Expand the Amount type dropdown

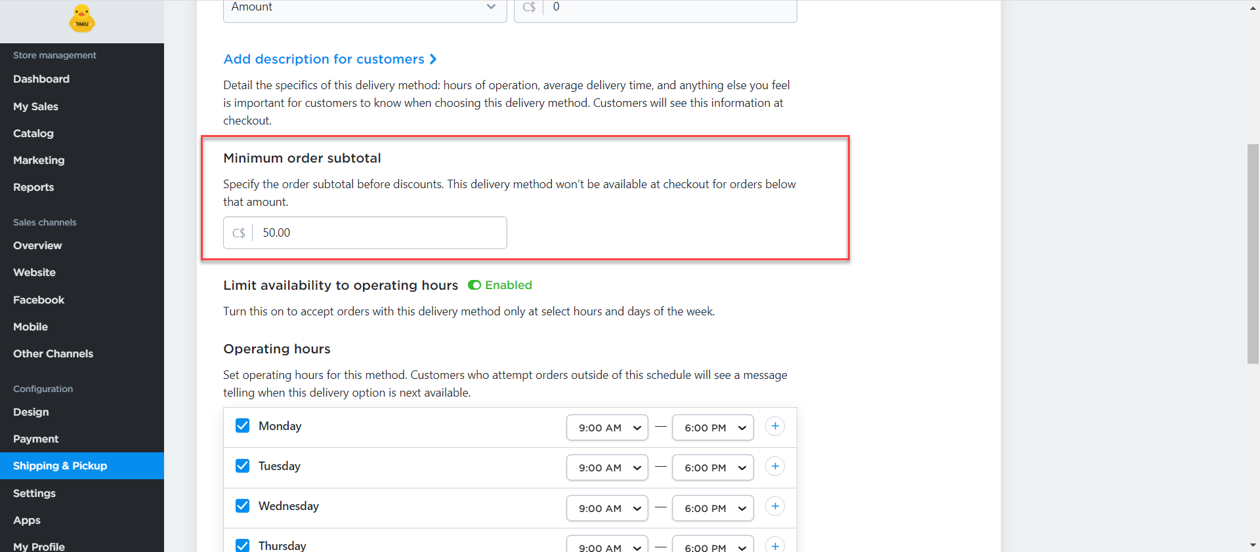(x=364, y=8)
